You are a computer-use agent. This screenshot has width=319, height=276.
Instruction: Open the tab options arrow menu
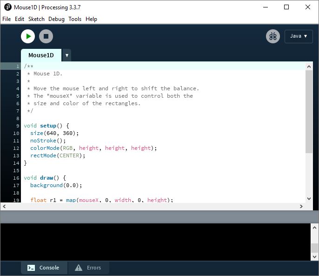(x=67, y=55)
